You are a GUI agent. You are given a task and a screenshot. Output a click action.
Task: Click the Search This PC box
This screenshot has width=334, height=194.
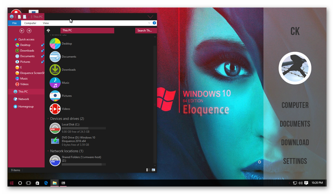[x=146, y=30]
